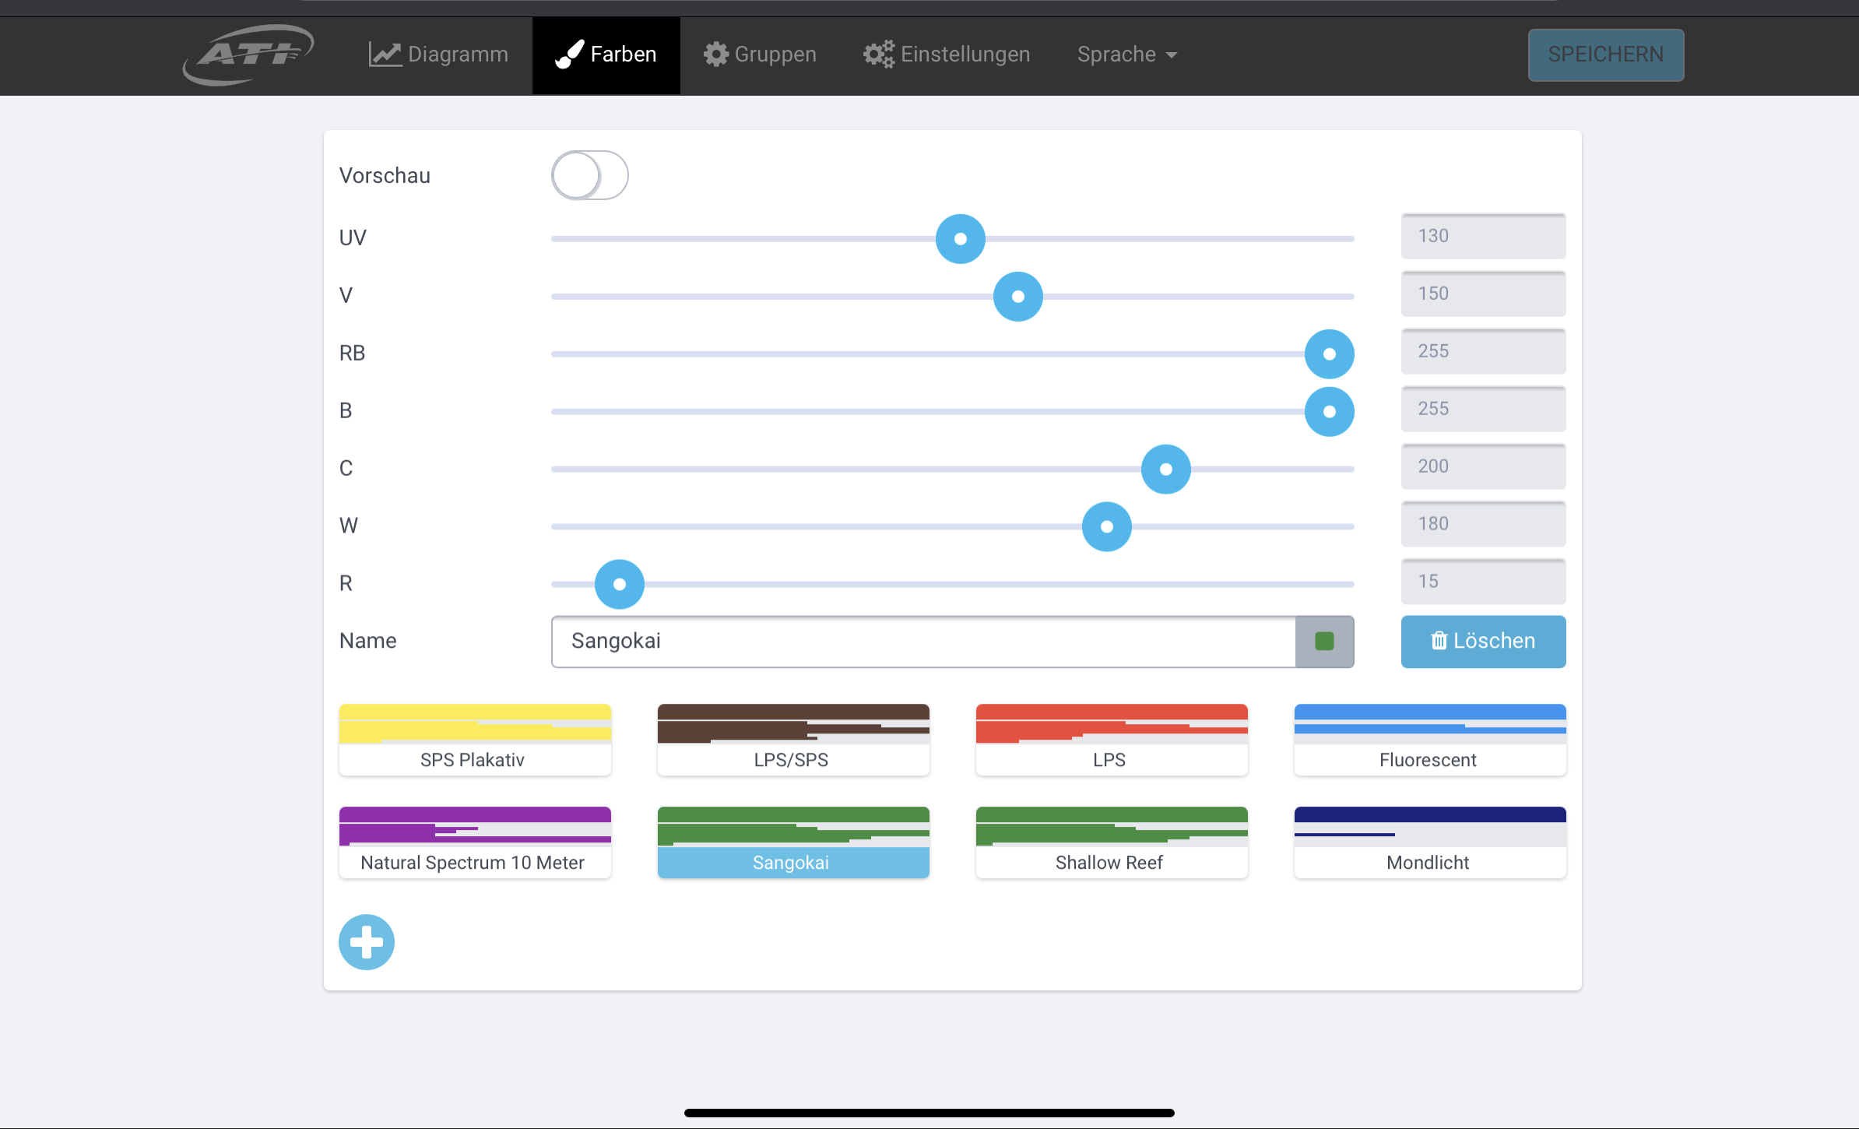Select the SPS Plakativ preset
1859x1129 pixels.
tap(475, 740)
